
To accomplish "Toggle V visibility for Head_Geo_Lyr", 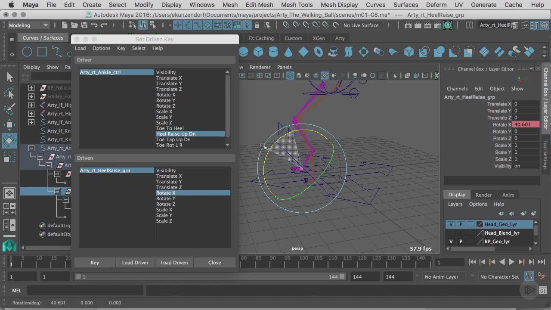I will pyautogui.click(x=451, y=224).
